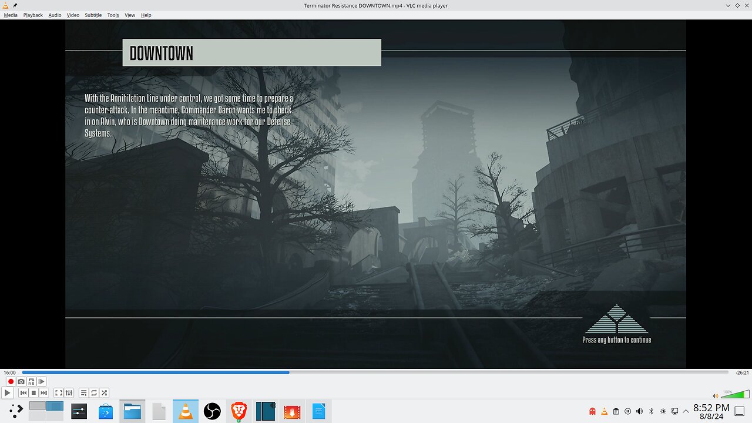Open the Tools menu
Image resolution: width=752 pixels, height=423 pixels.
(113, 15)
